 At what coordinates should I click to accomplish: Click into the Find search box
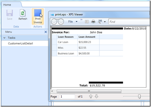pyautogui.click(x=129, y=22)
